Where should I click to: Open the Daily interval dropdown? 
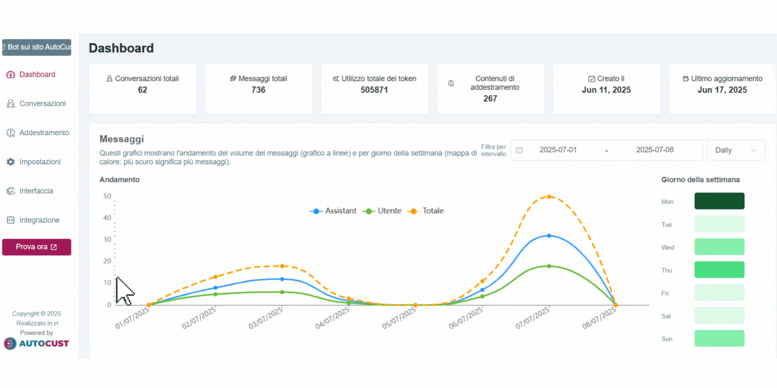[x=736, y=150]
